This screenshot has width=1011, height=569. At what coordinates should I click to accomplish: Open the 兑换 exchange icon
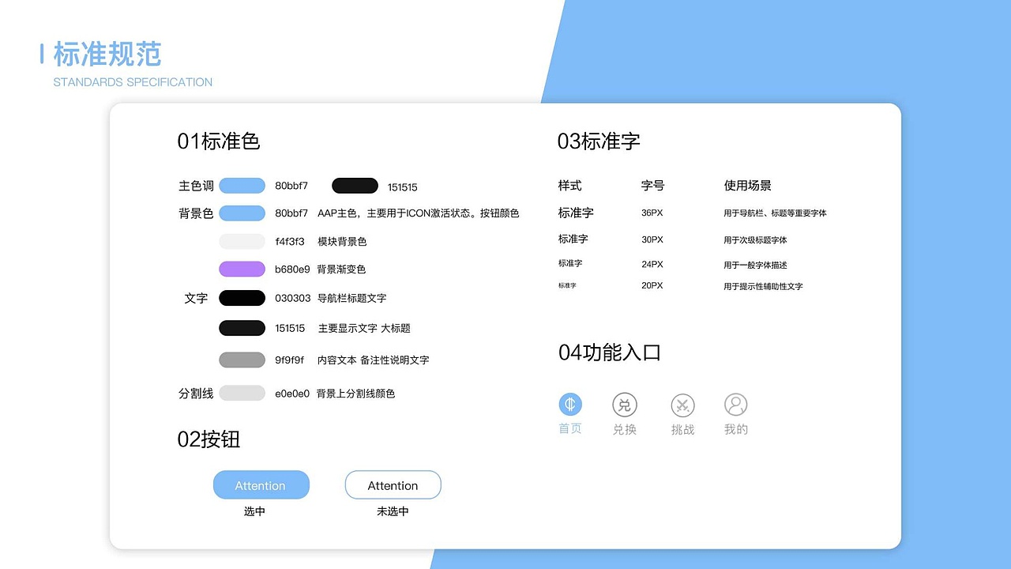(625, 405)
